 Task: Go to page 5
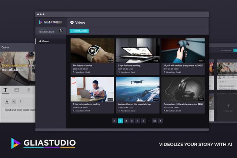143,121
